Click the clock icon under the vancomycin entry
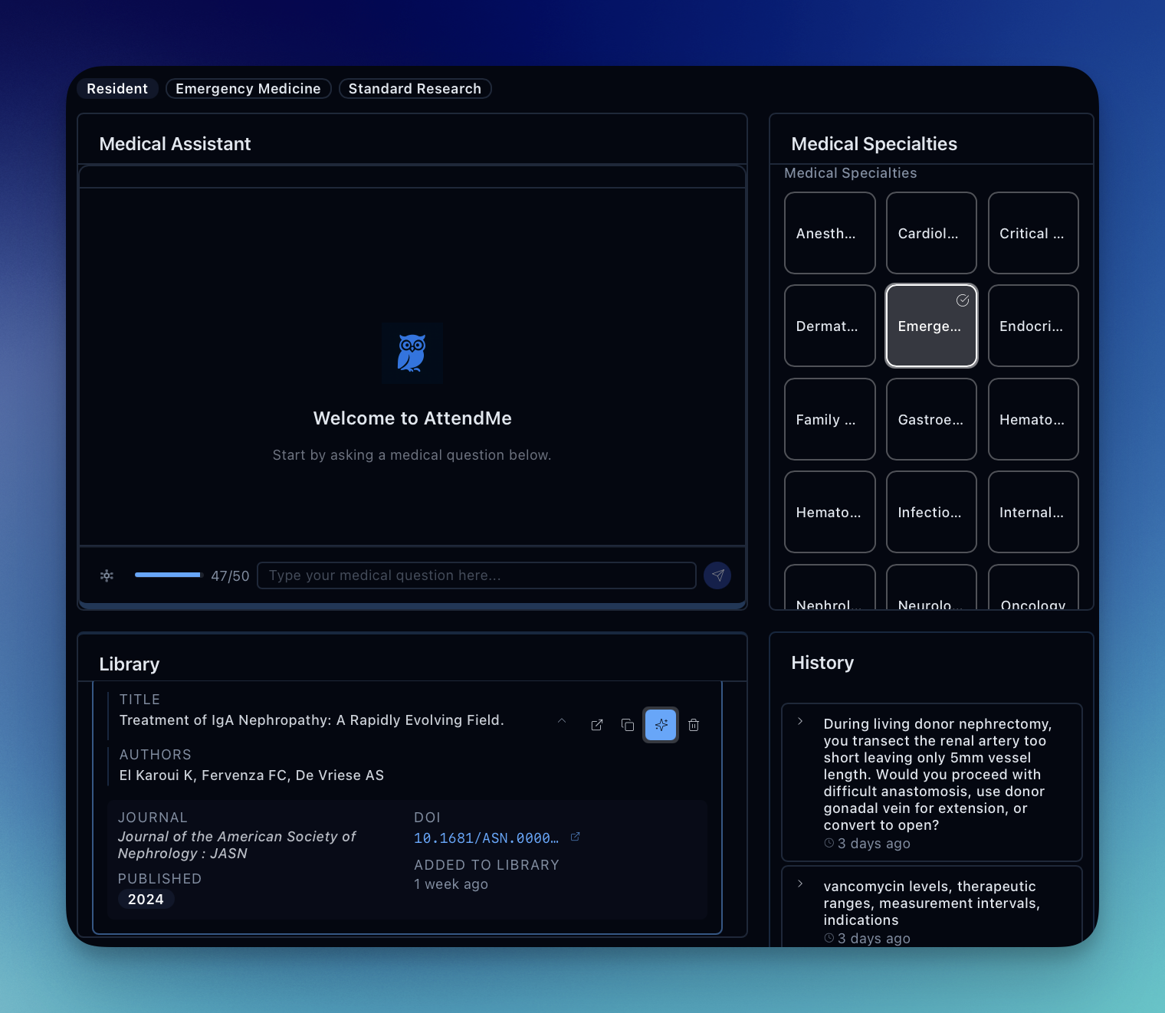Screen dimensions: 1165x1013 coord(829,938)
